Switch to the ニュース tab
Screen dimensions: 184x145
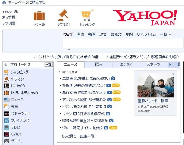tap(71, 65)
